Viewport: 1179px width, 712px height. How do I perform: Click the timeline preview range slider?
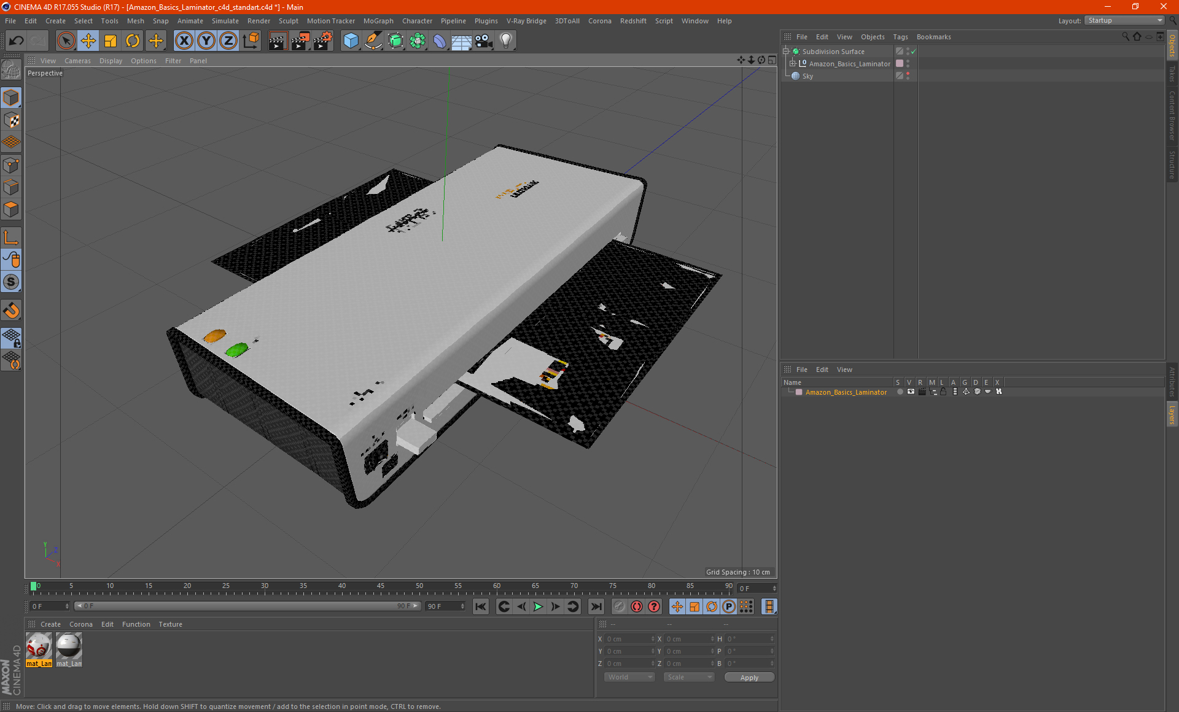[x=247, y=606]
